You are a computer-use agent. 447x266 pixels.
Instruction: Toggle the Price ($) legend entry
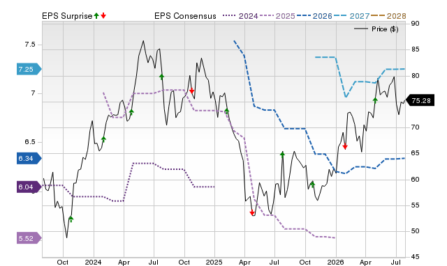(376, 29)
